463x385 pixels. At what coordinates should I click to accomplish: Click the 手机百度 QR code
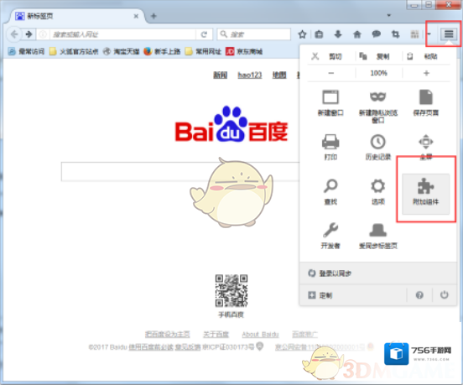231,291
